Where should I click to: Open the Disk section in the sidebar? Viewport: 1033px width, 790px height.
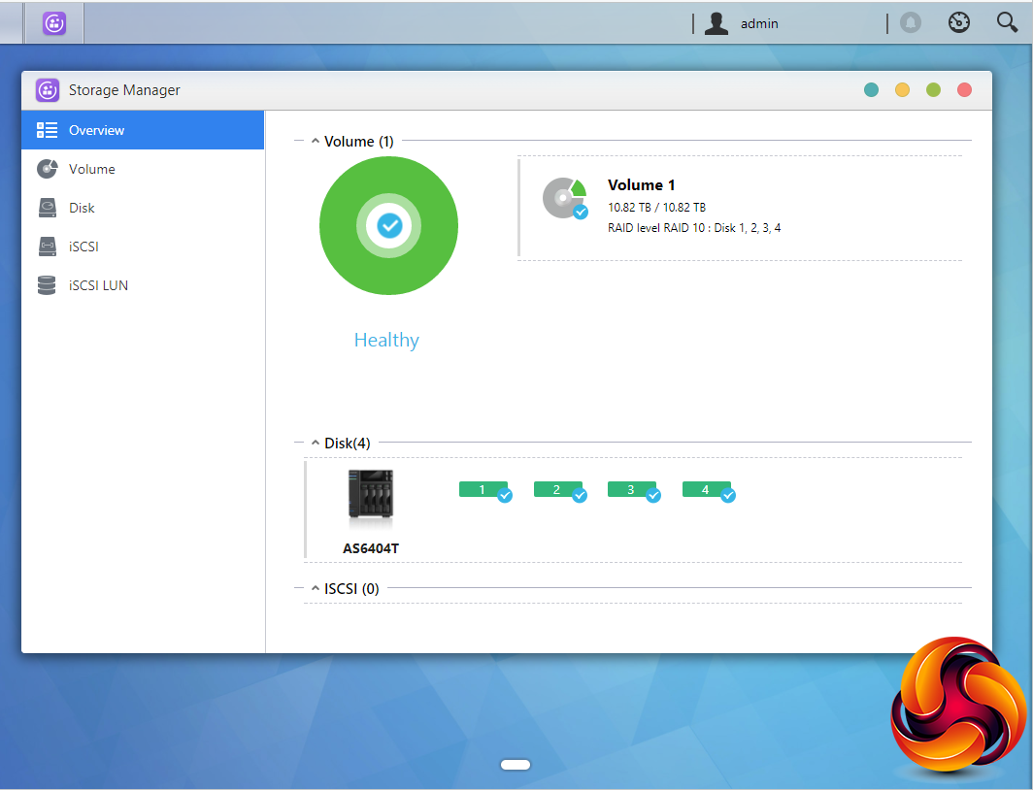(x=143, y=208)
